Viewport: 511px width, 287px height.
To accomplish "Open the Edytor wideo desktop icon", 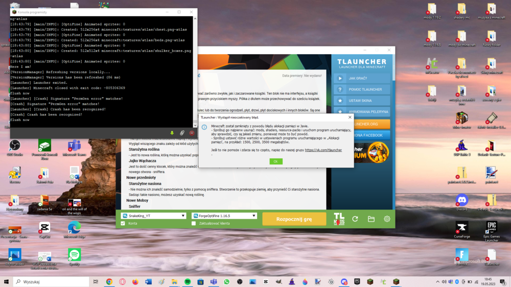I will (15, 257).
